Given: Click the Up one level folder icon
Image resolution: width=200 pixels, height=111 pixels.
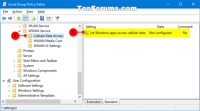Looking at the screenshot, I should (19, 18).
